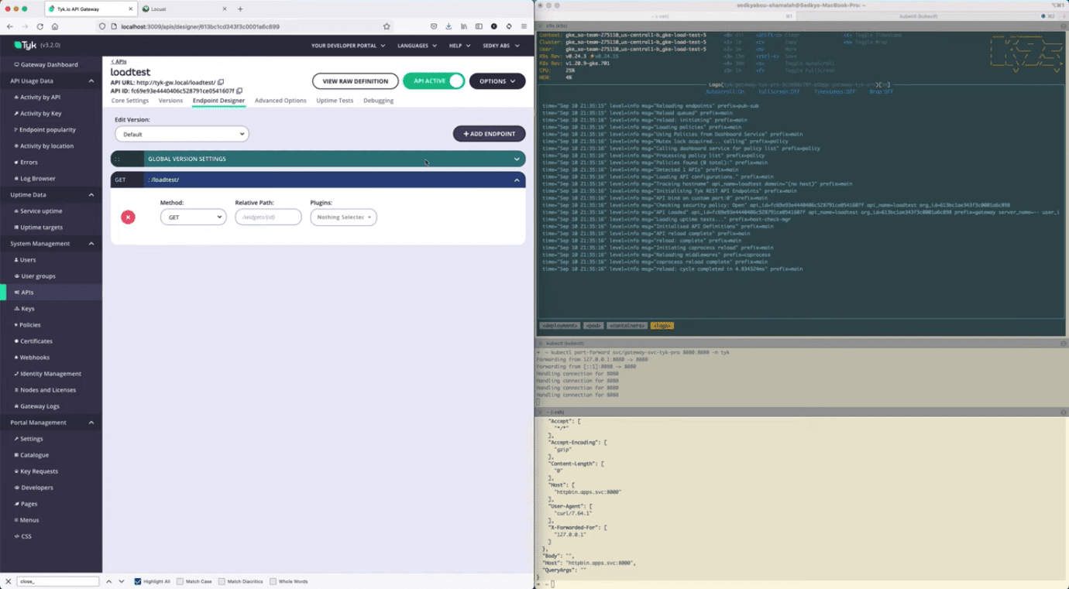Toggle Firefox sidebar icon
Screen dimensions: 1069x589
479,26
